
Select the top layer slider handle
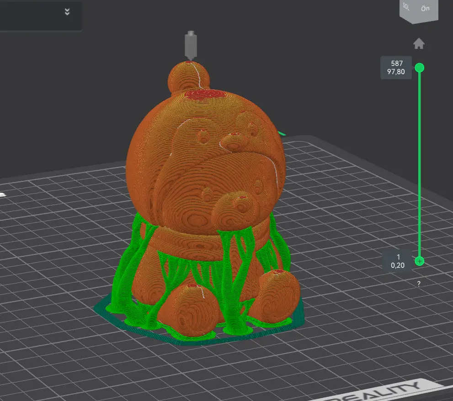click(x=420, y=68)
